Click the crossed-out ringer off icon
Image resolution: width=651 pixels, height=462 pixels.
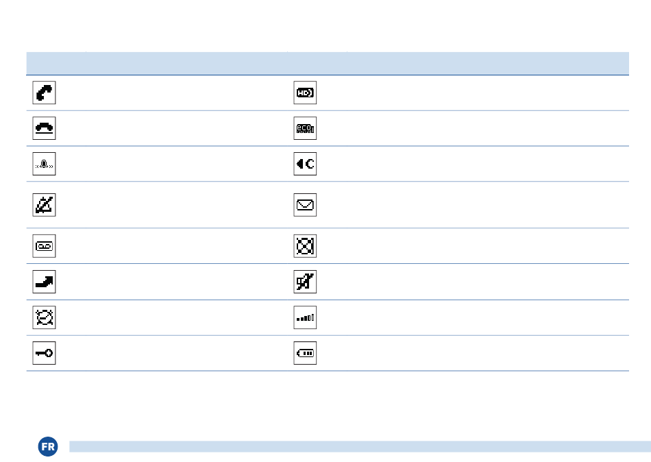(44, 205)
